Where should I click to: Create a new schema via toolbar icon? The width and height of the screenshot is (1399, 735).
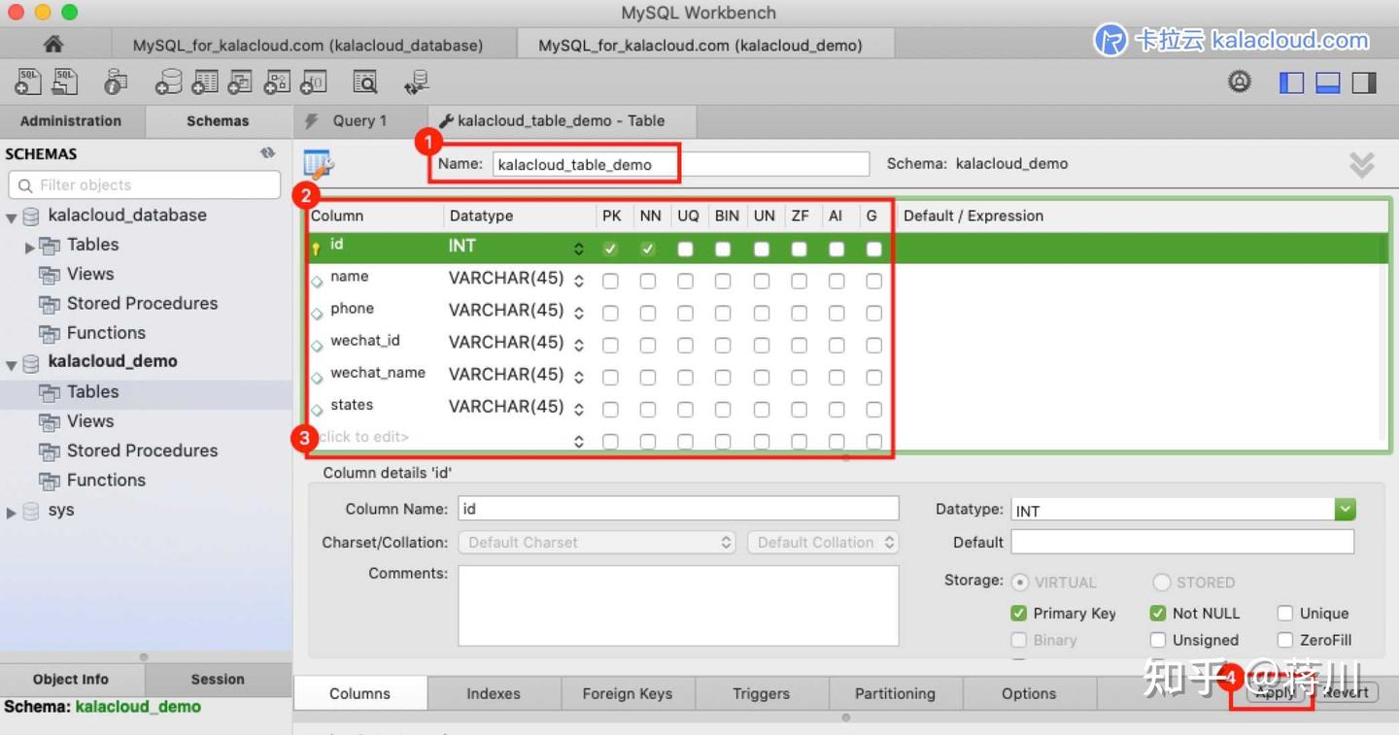pos(169,82)
